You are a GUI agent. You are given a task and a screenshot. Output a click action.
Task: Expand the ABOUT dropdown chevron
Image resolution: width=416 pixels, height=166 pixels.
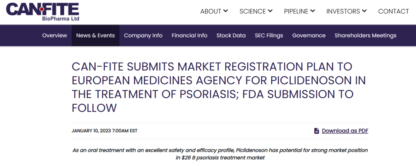pyautogui.click(x=226, y=11)
